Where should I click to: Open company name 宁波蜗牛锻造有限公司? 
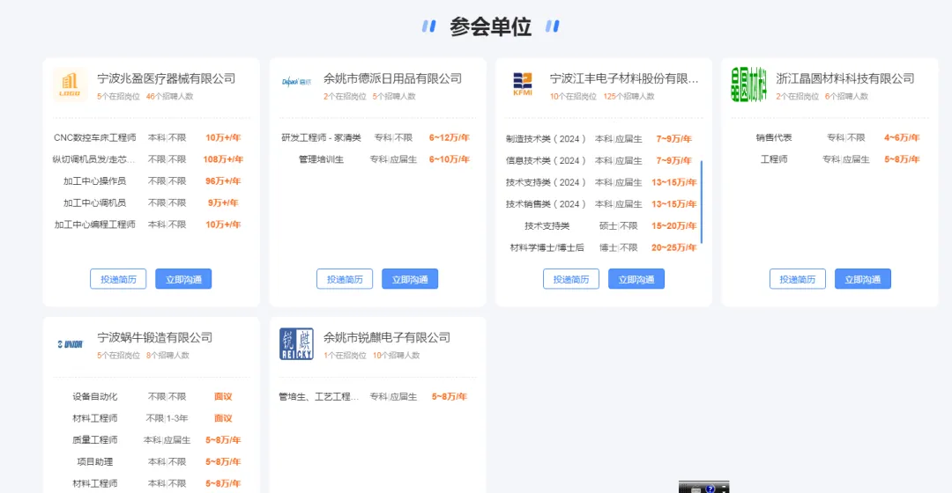(155, 337)
